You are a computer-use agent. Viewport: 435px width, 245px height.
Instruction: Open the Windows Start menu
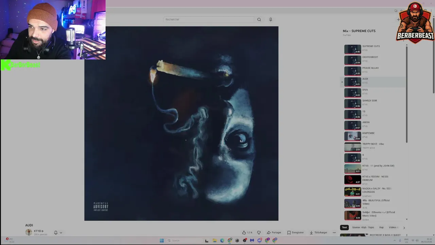(162, 241)
